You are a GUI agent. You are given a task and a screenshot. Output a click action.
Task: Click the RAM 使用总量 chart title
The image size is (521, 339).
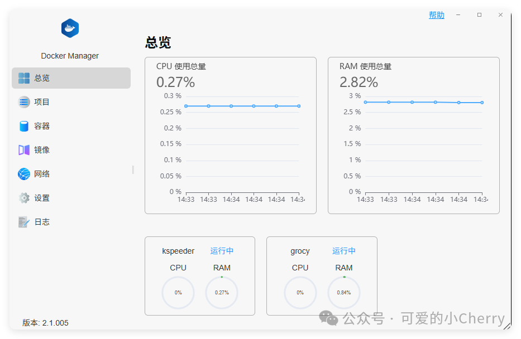[x=365, y=66]
